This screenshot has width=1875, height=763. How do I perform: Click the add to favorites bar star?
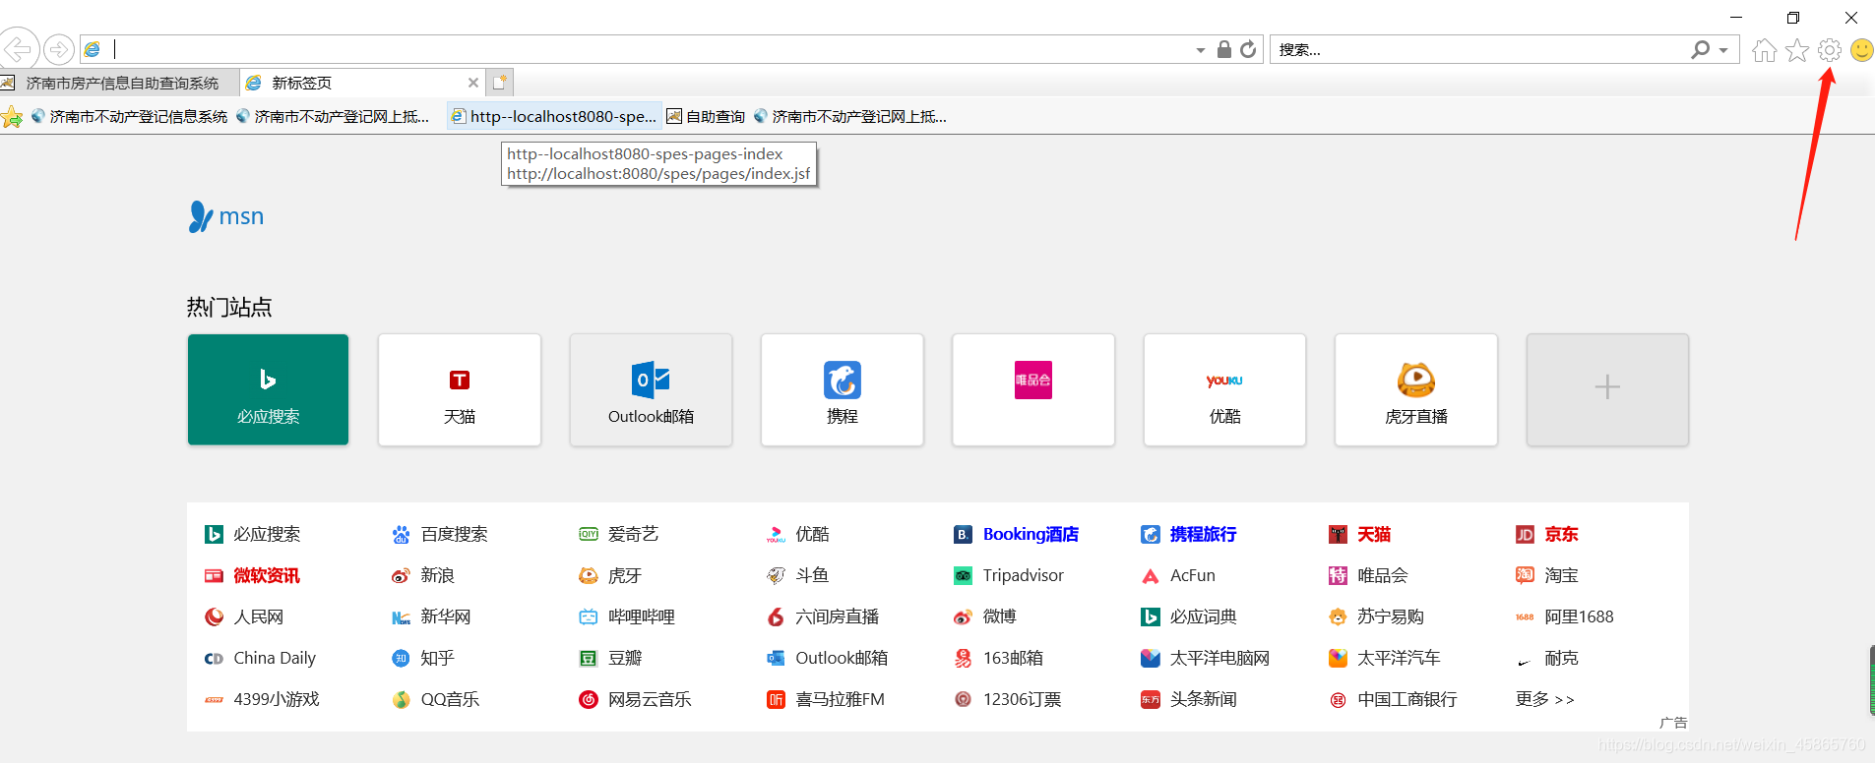click(x=13, y=117)
